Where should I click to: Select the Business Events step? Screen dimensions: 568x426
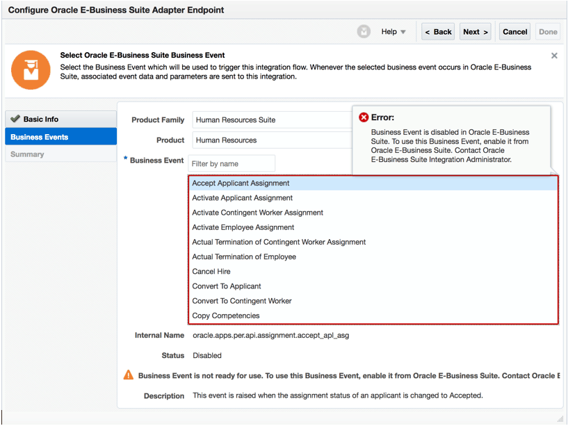pyautogui.click(x=61, y=137)
